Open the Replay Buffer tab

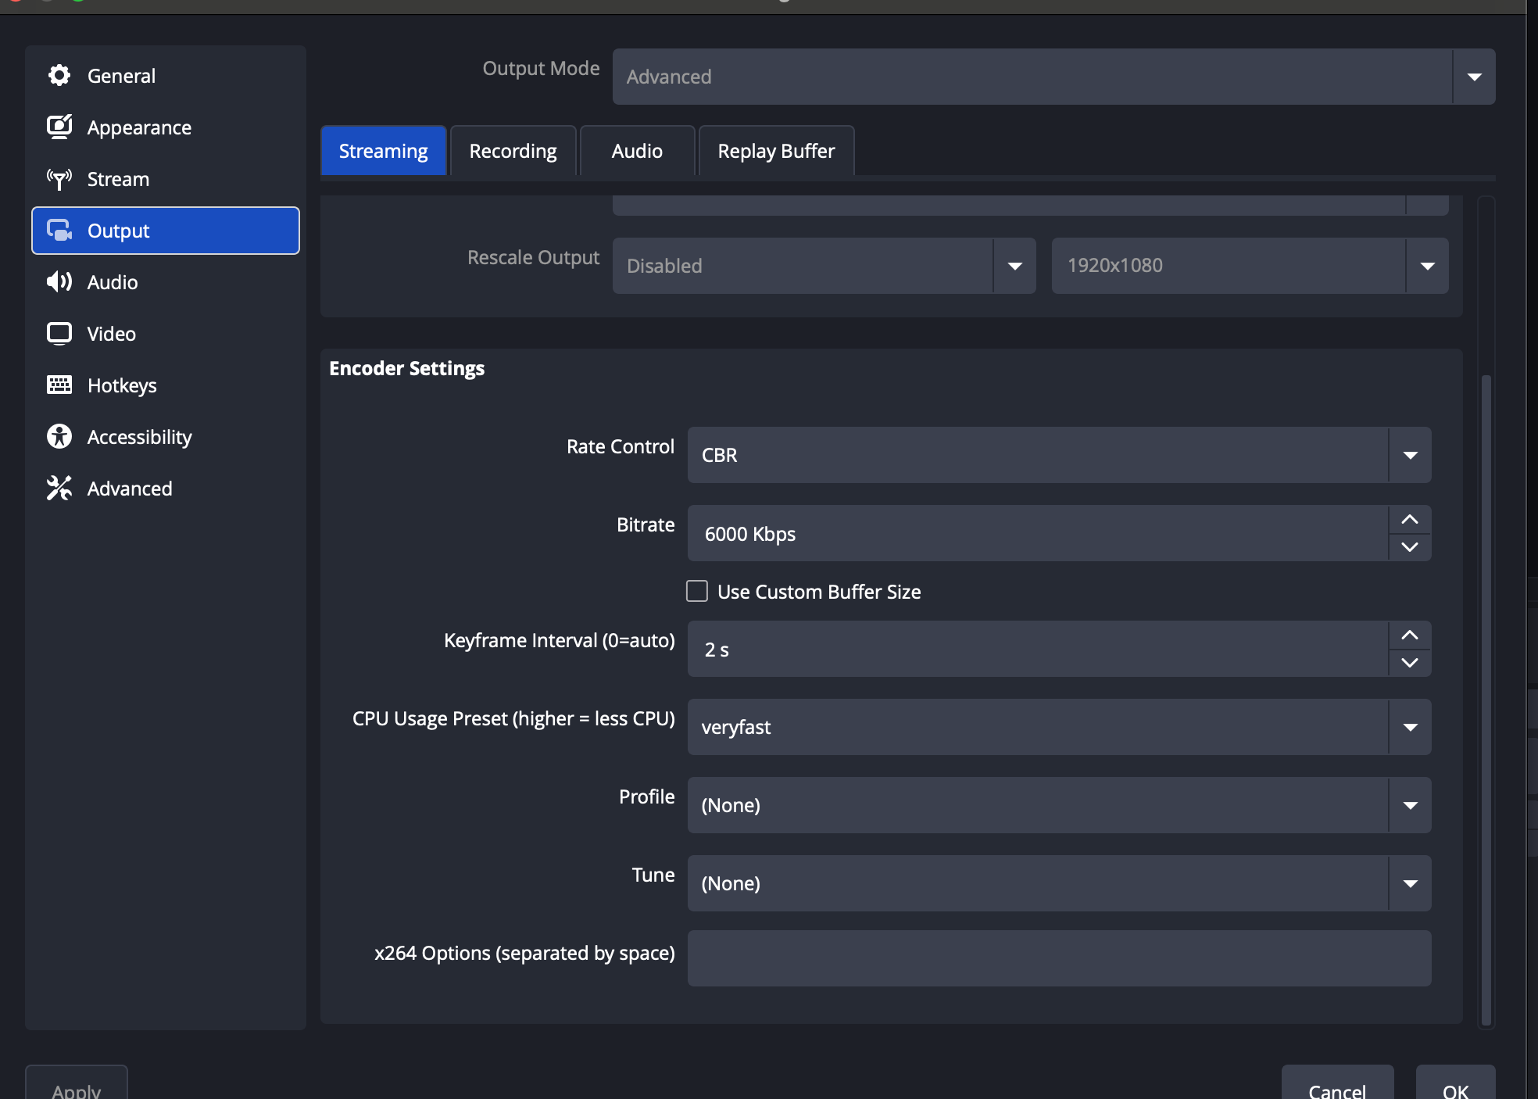(776, 151)
